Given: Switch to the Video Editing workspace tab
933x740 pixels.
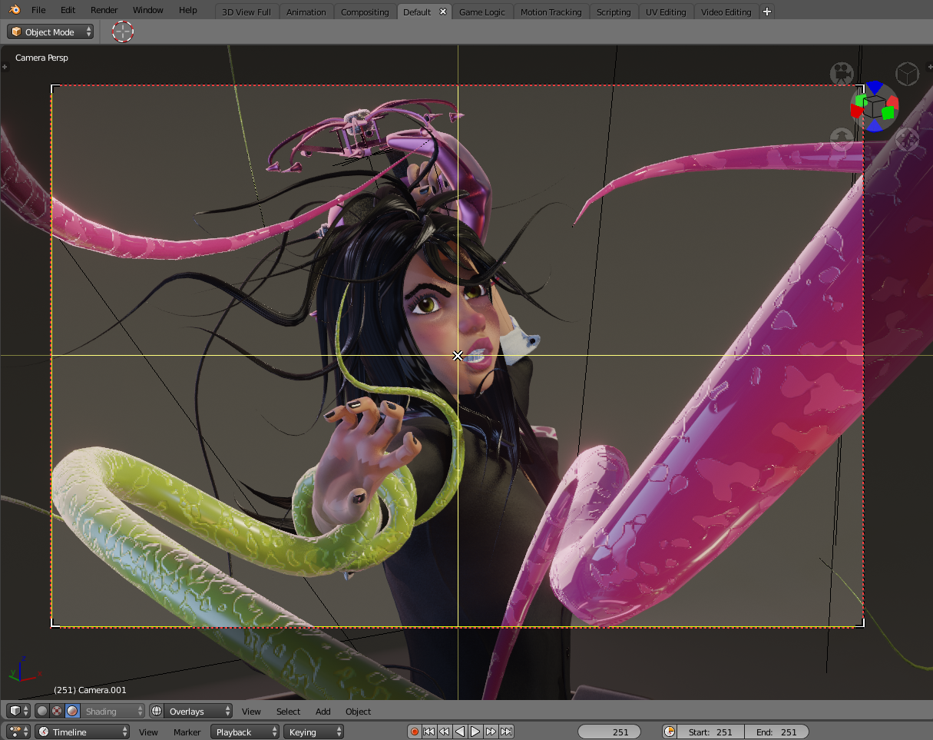Looking at the screenshot, I should tap(726, 12).
